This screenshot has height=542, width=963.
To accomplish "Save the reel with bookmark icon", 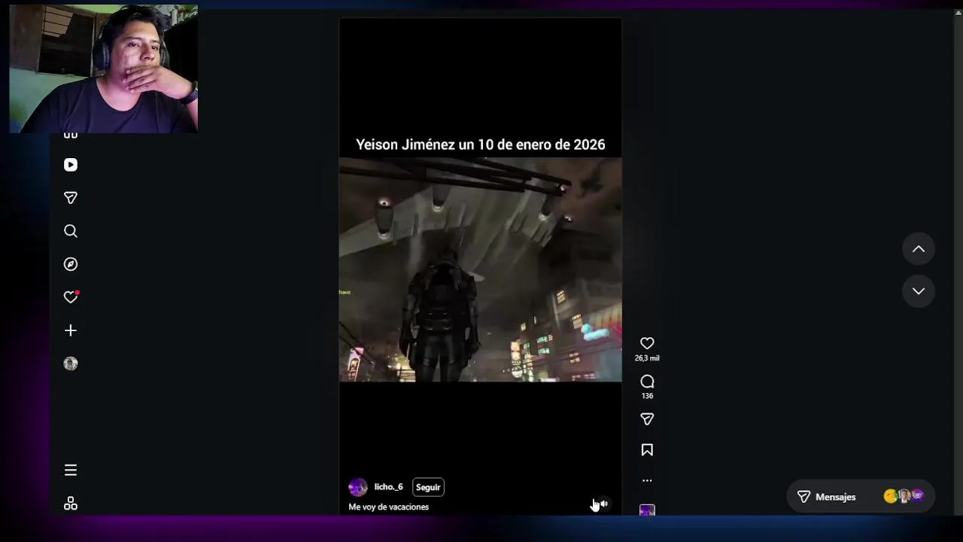I will 647,450.
